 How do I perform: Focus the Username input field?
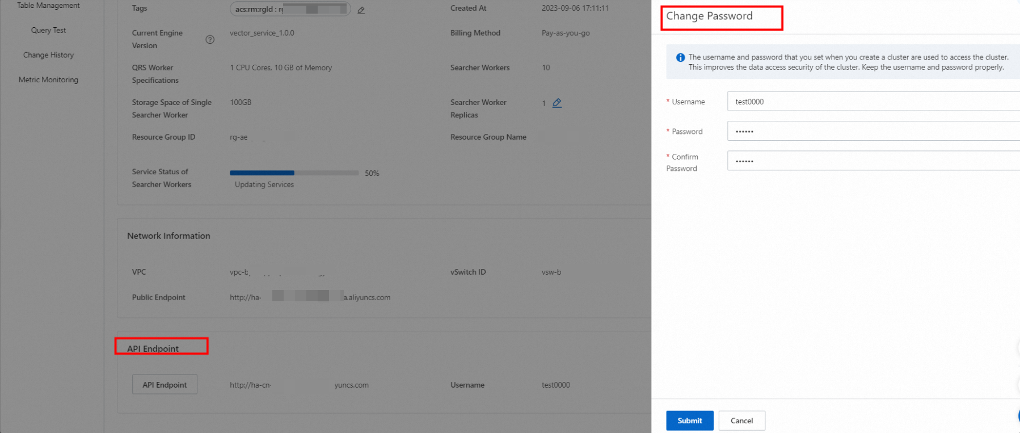click(874, 102)
